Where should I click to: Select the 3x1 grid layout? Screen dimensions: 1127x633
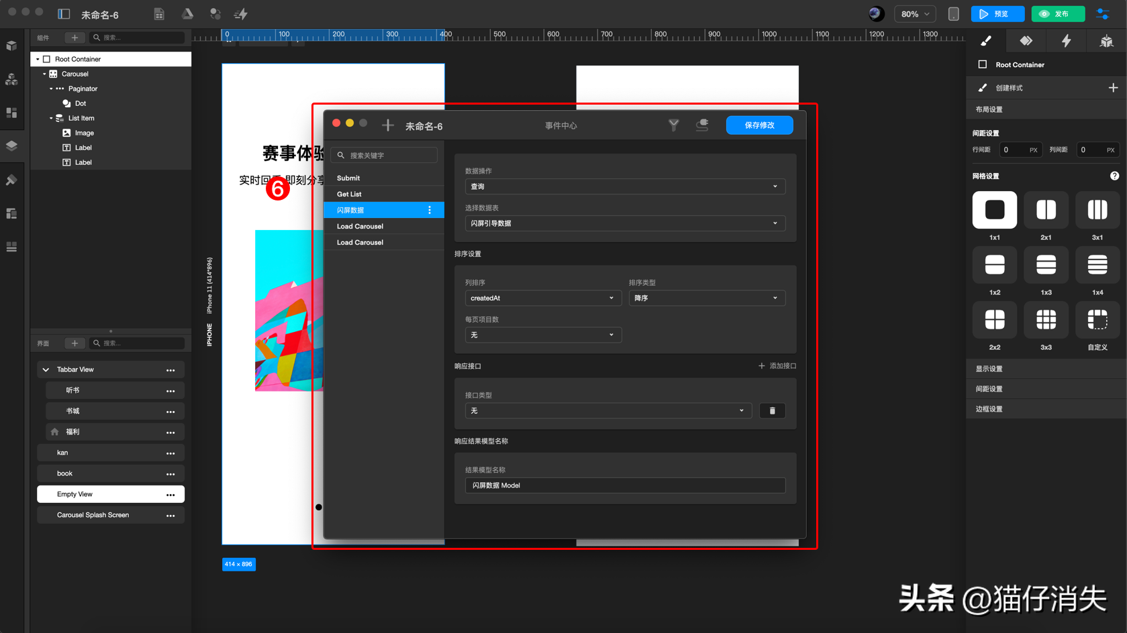click(x=1097, y=210)
